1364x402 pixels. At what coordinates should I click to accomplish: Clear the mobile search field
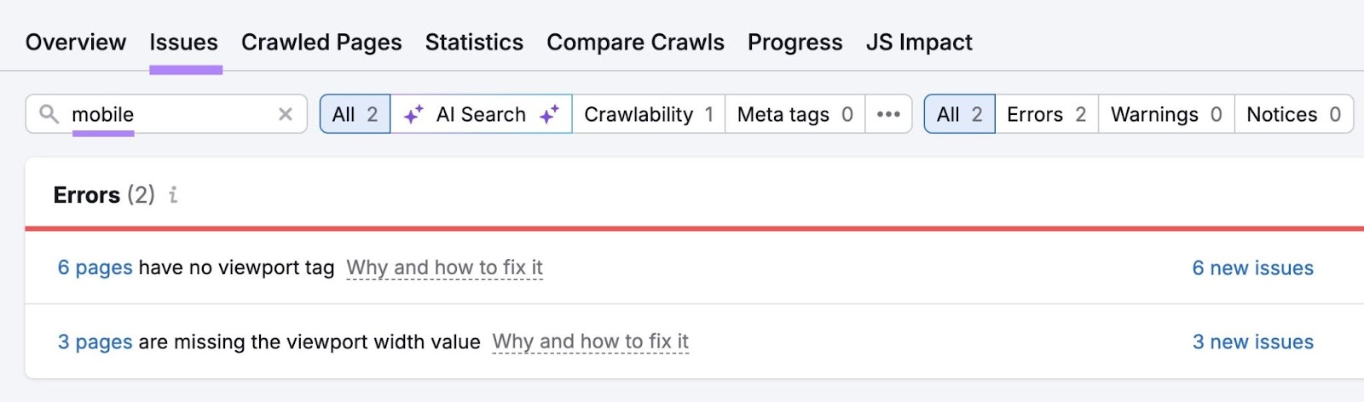286,114
